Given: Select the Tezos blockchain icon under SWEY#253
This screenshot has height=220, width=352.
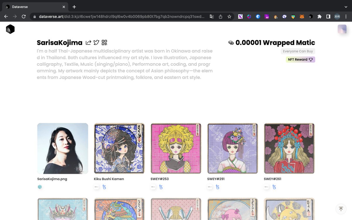Looking at the screenshot, I should [x=161, y=187].
